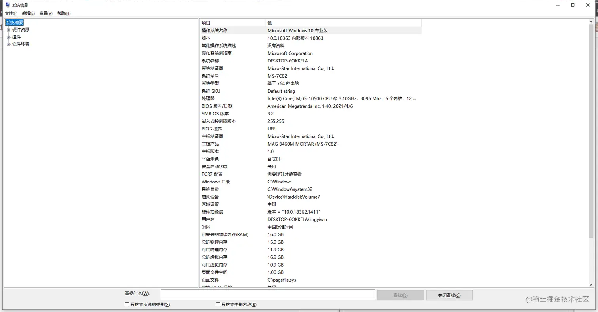Viewport: 598px width, 312px height.
Task: Open the 文件(F) menu
Action: click(11, 13)
